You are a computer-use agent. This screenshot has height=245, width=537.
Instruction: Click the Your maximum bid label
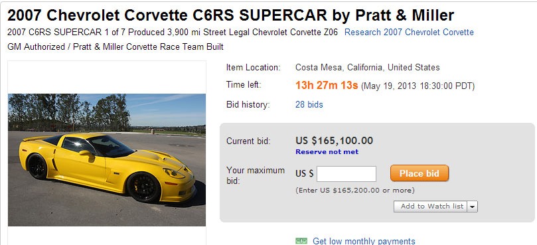click(x=256, y=175)
